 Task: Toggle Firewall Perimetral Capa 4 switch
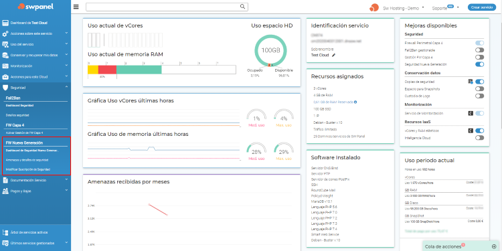[x=480, y=43]
